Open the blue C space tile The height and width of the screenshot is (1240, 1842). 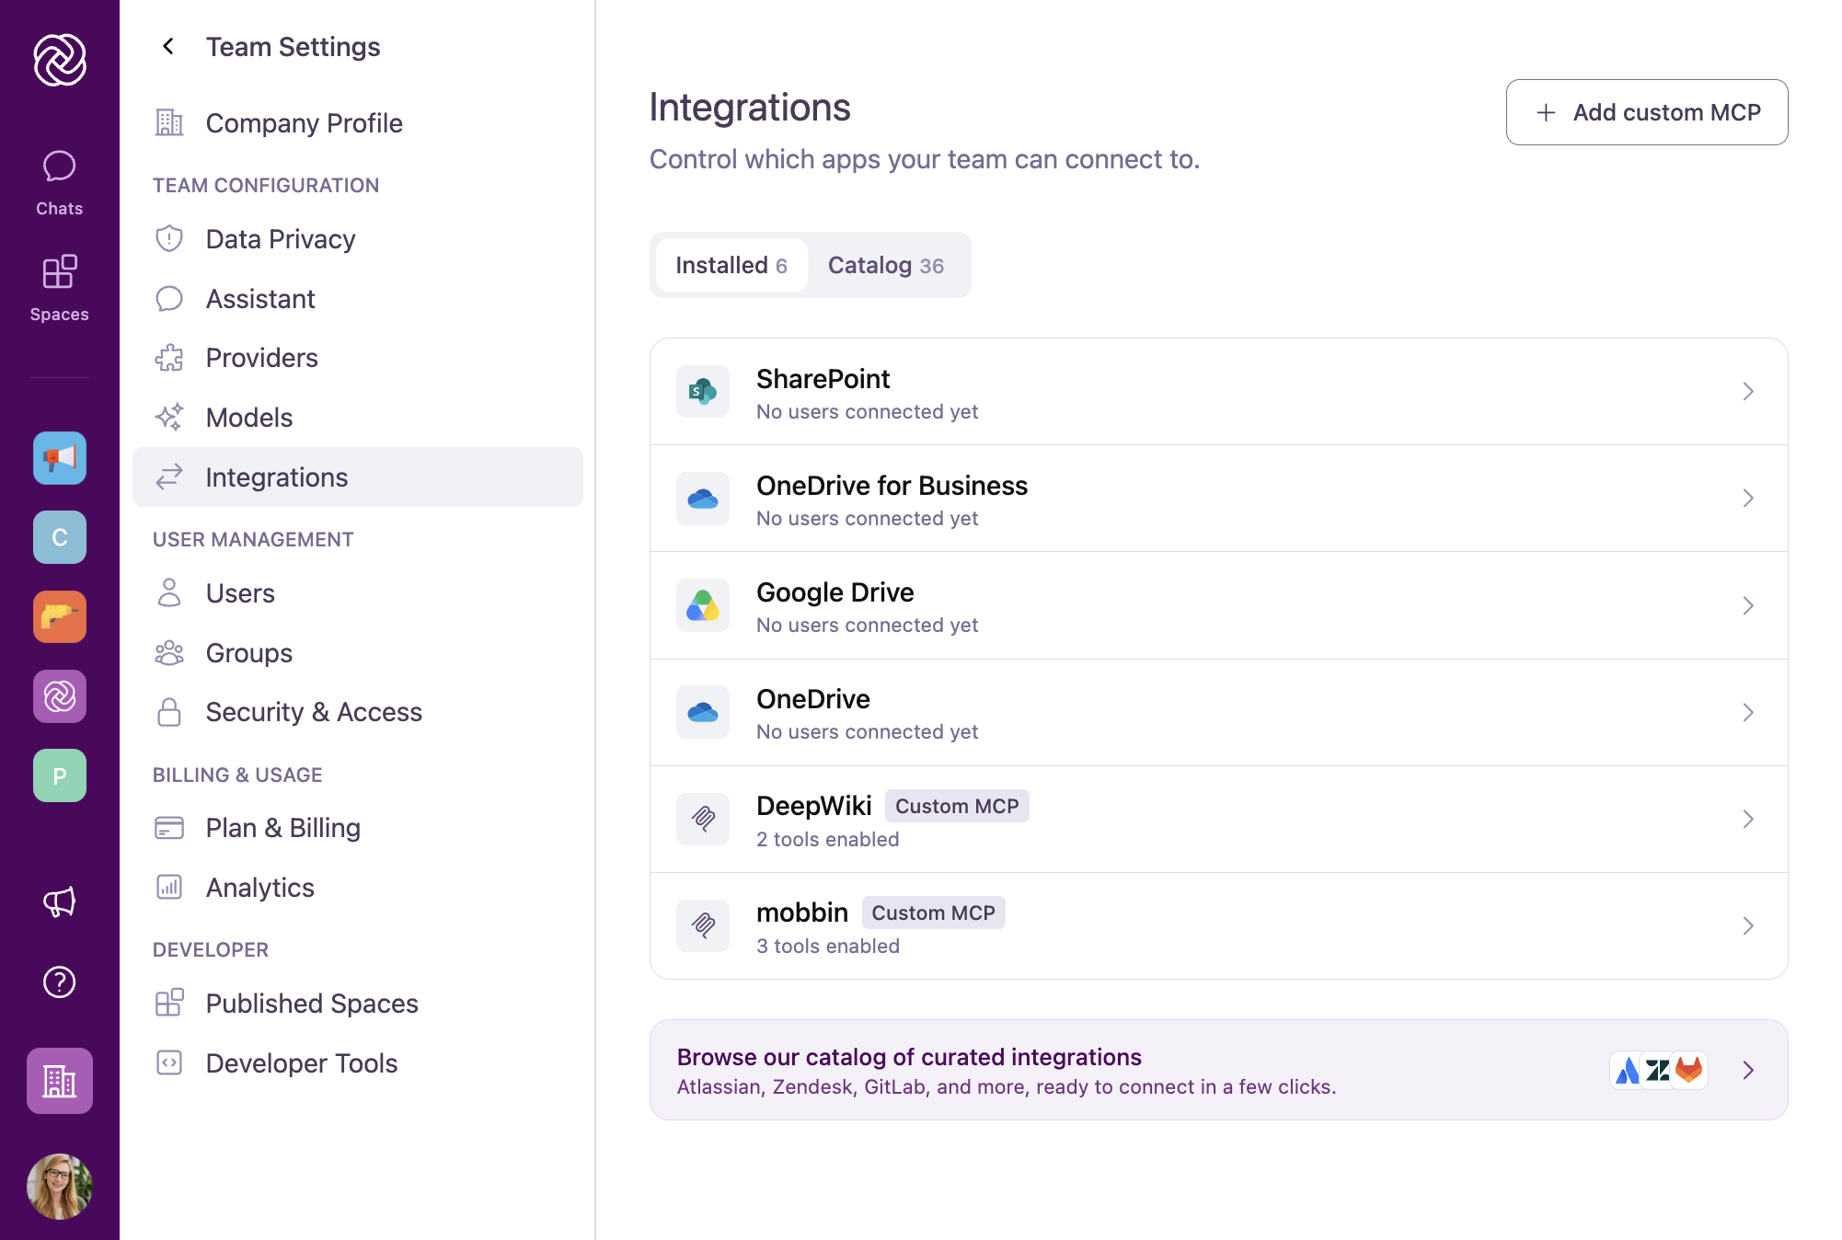pos(60,537)
